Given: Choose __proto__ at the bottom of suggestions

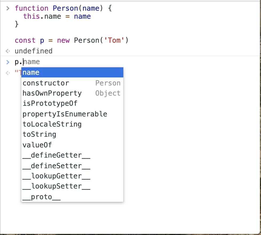Looking at the screenshot, I should 72,197.
